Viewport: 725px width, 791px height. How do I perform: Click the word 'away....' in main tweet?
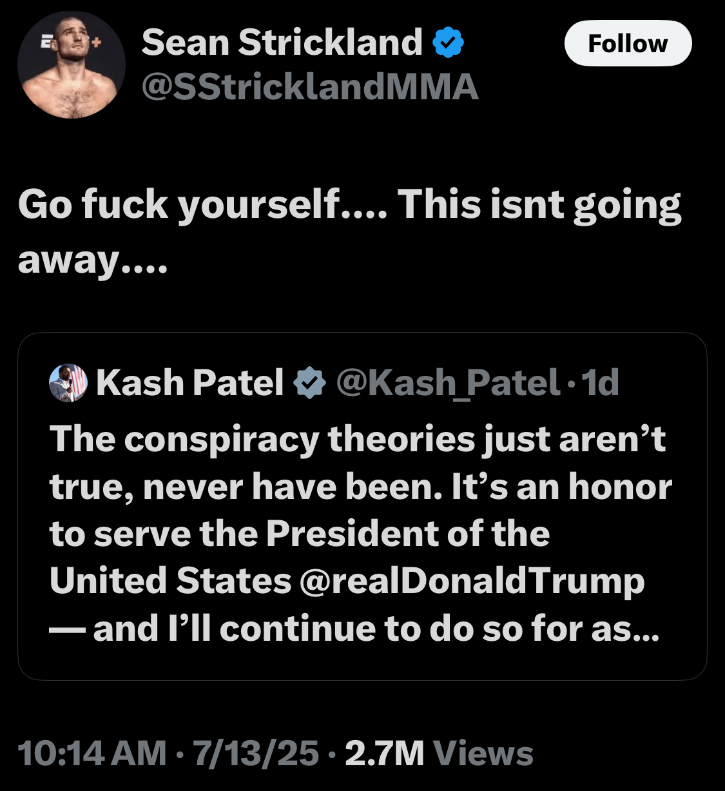click(92, 260)
